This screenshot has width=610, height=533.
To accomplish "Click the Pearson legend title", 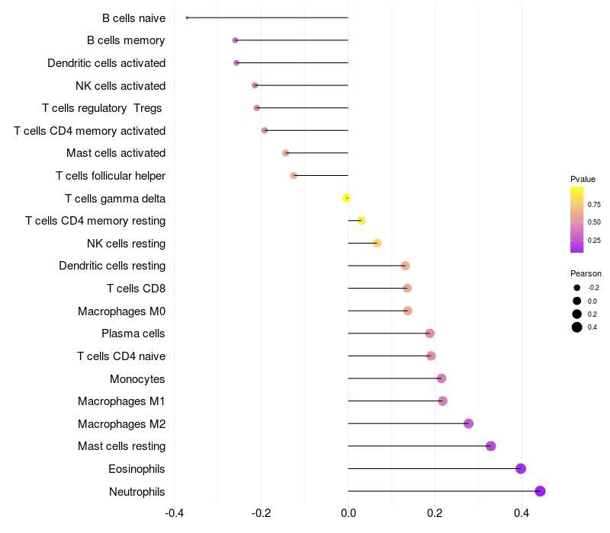I will tap(586, 273).
